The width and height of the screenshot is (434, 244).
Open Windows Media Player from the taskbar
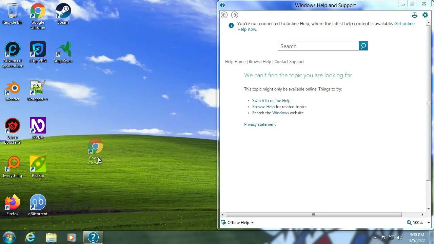72,237
